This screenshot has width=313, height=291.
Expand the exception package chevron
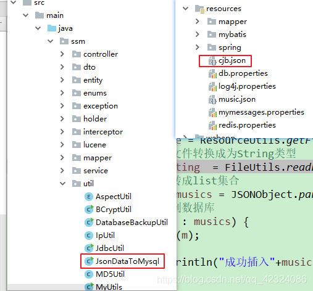click(62, 106)
